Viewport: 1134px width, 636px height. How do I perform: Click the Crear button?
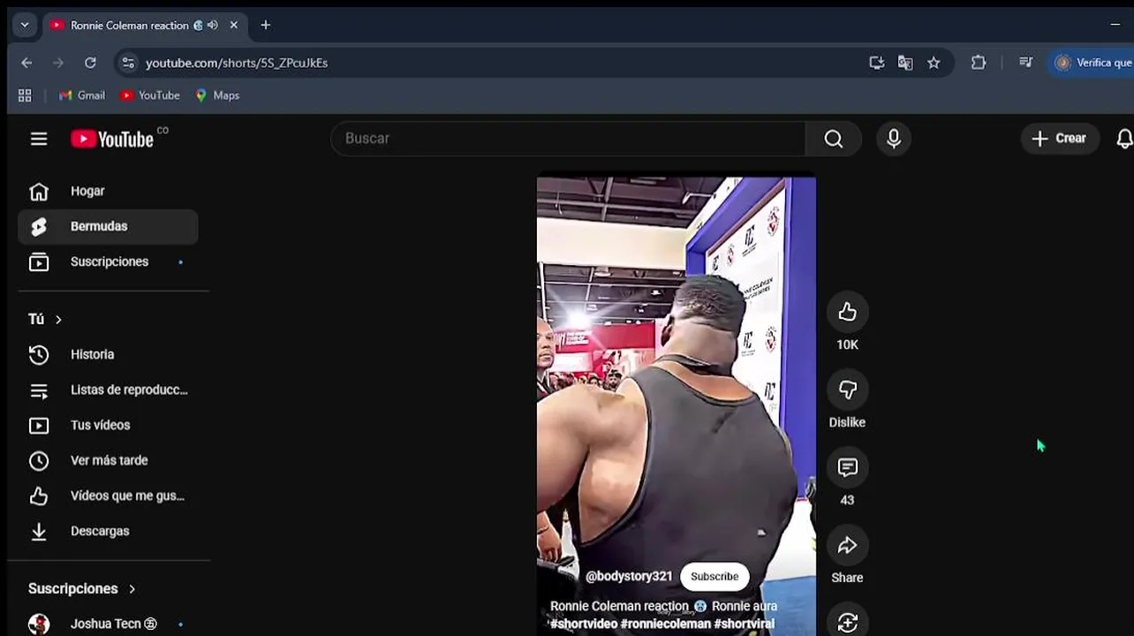[1059, 139]
